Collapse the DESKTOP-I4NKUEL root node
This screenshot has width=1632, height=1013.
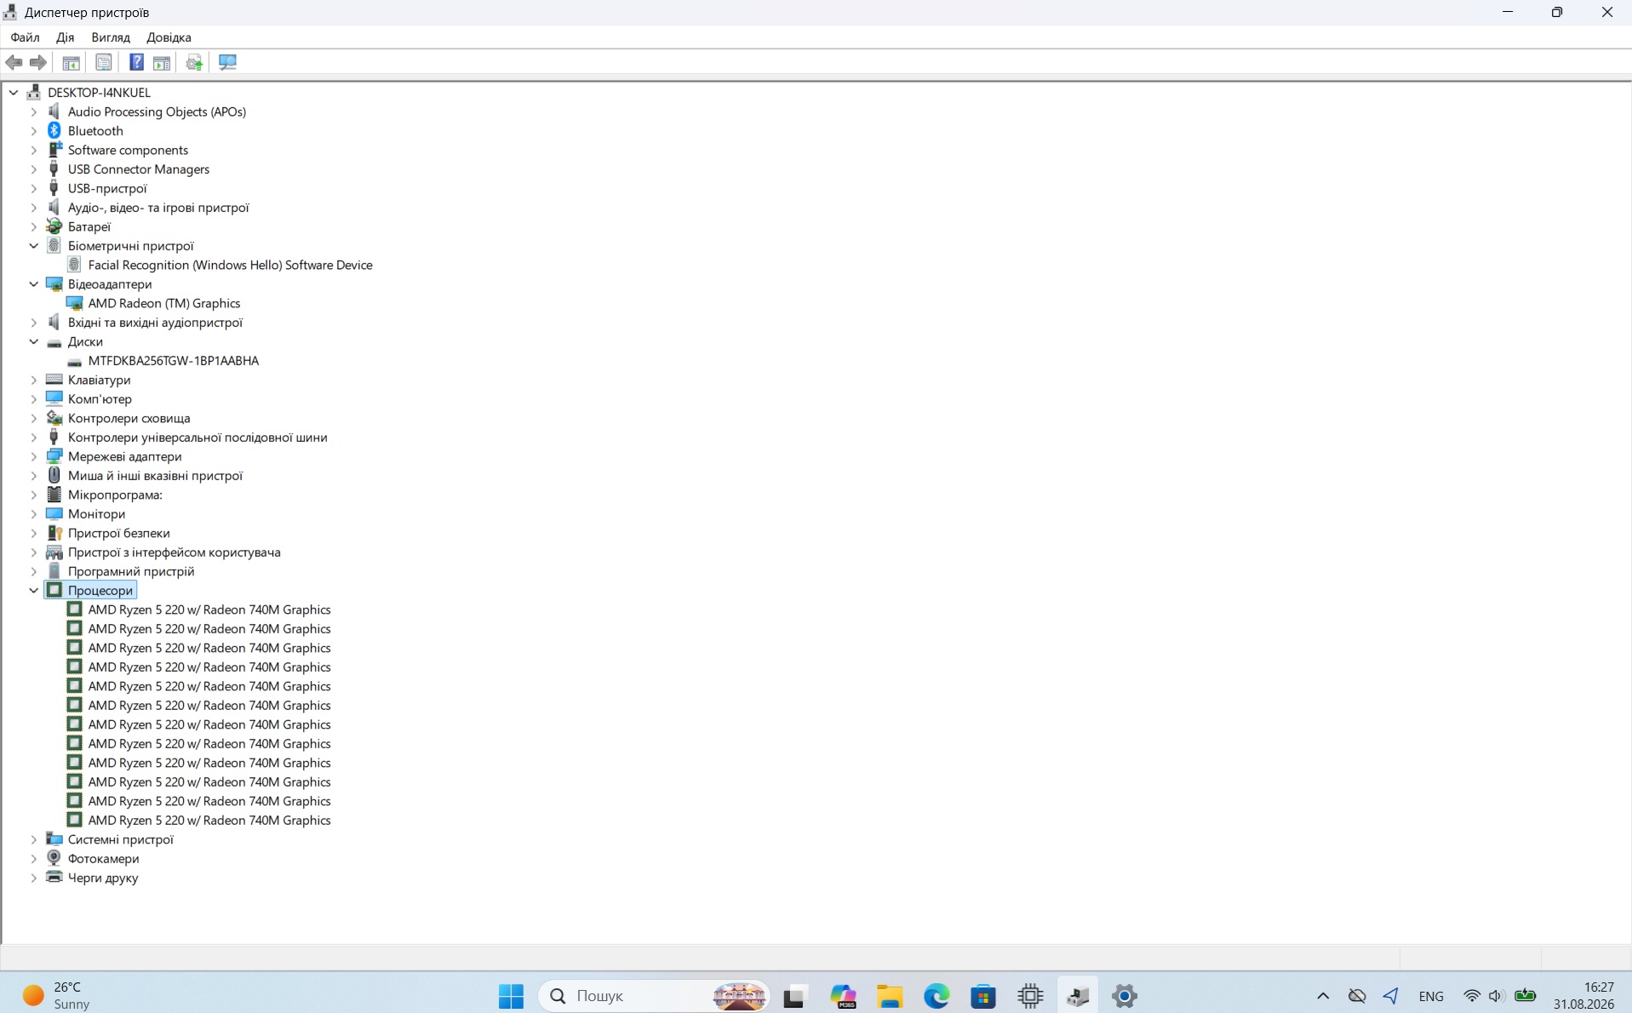click(14, 92)
